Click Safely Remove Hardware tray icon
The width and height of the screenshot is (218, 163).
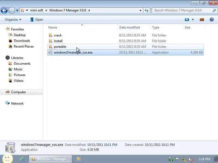171,159
